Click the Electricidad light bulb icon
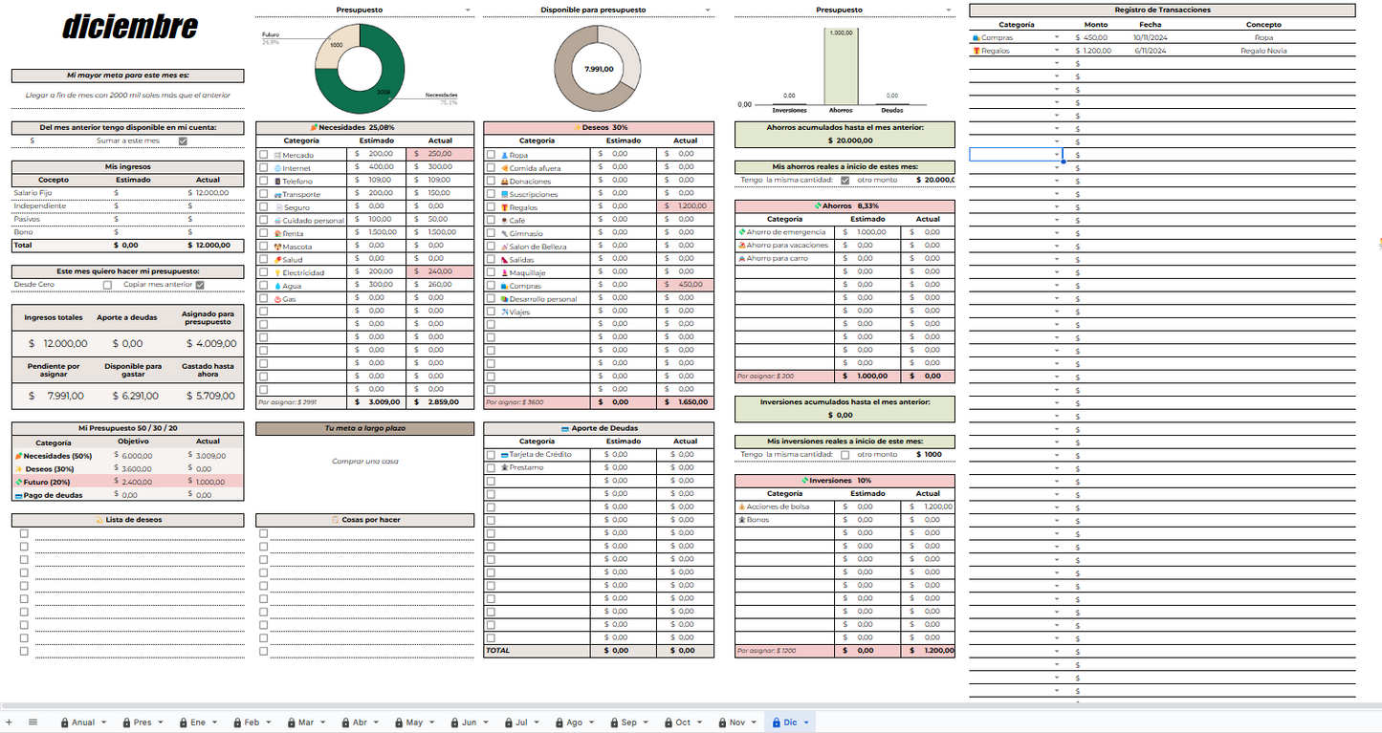Screen dimensions: 1382x733 coord(277,272)
